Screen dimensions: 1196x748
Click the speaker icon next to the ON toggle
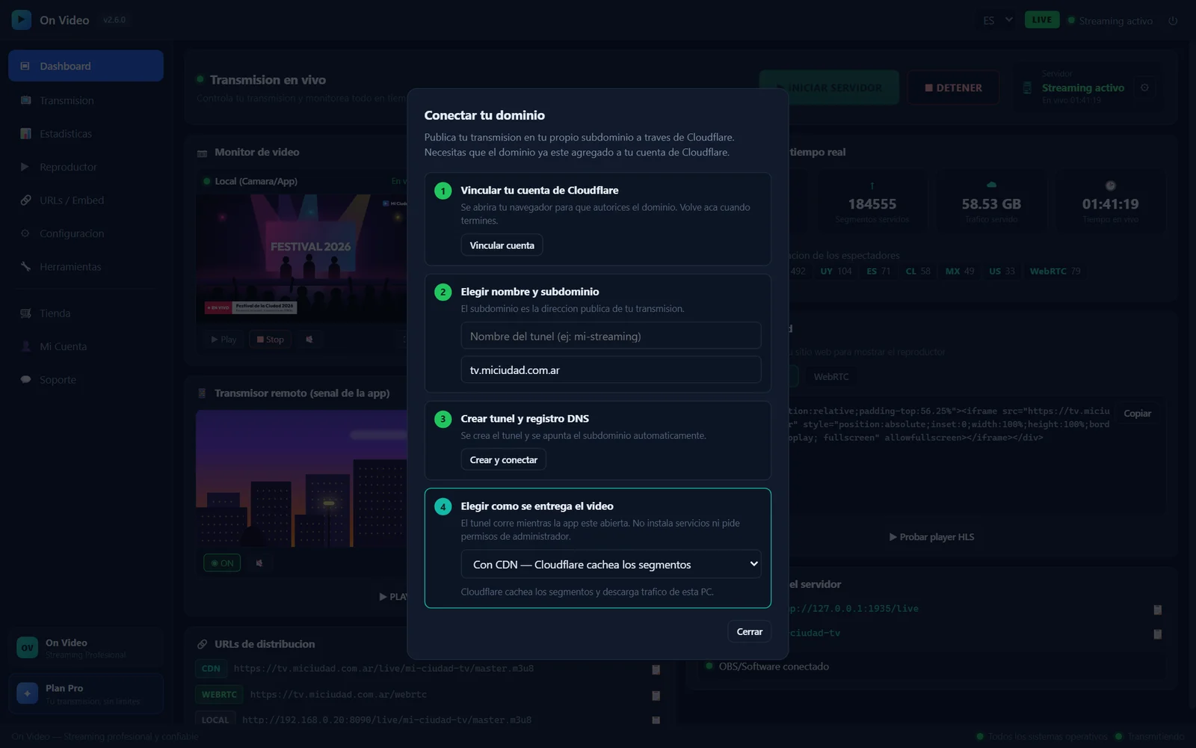pyautogui.click(x=259, y=563)
